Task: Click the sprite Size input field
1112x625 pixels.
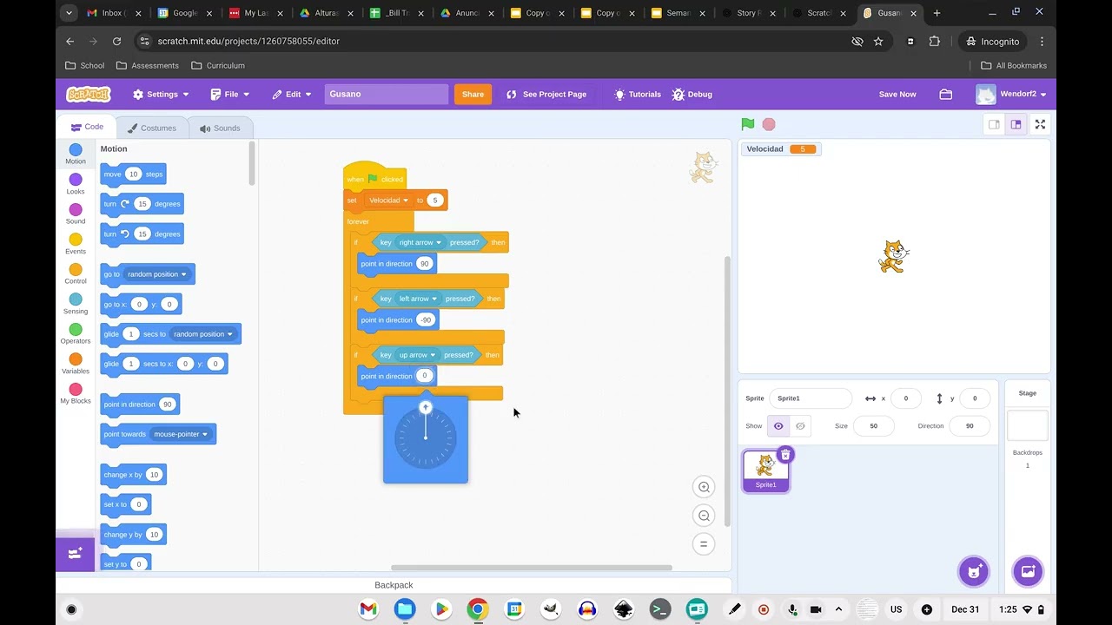Action: click(874, 425)
